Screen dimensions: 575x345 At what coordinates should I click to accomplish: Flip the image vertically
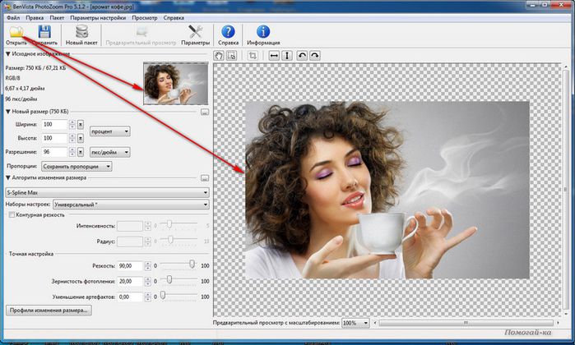[x=287, y=56]
